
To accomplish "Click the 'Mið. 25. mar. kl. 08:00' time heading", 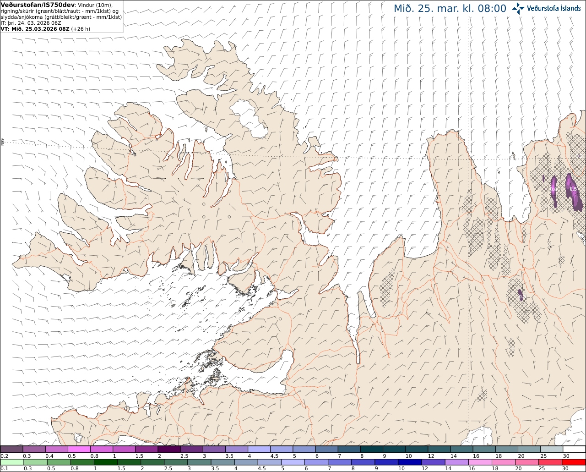I will (450, 8).
